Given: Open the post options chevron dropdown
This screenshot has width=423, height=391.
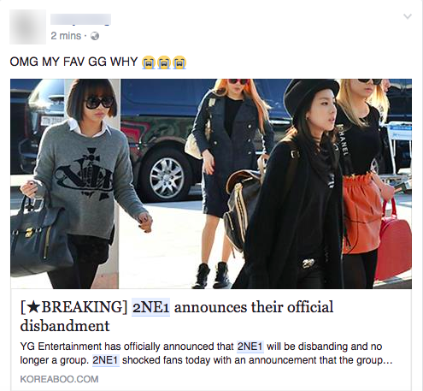Looking at the screenshot, I should (408, 16).
